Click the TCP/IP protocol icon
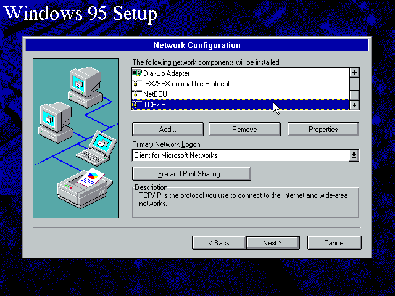This screenshot has width=395, height=296. 137,105
